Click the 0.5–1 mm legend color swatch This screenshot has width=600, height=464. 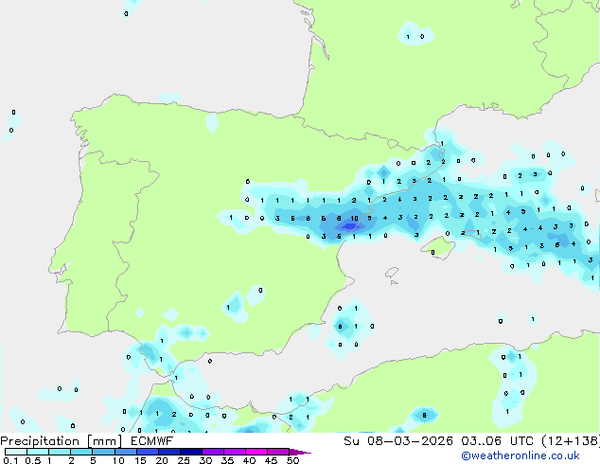click(38, 452)
